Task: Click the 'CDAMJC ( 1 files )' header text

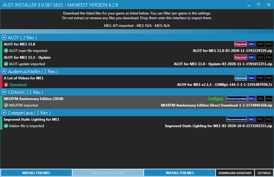Action: click(x=26, y=92)
